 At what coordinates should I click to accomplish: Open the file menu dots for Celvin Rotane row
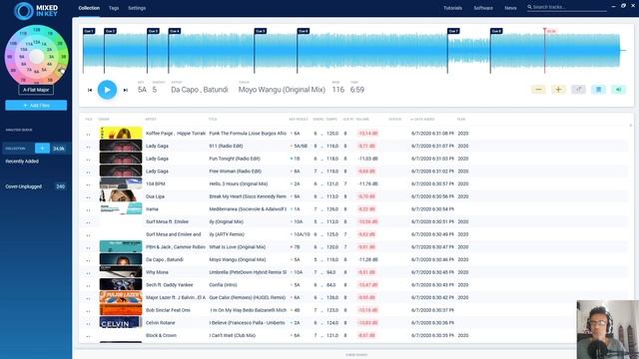point(88,323)
